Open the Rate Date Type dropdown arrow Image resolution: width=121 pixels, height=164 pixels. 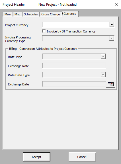coord(103,75)
